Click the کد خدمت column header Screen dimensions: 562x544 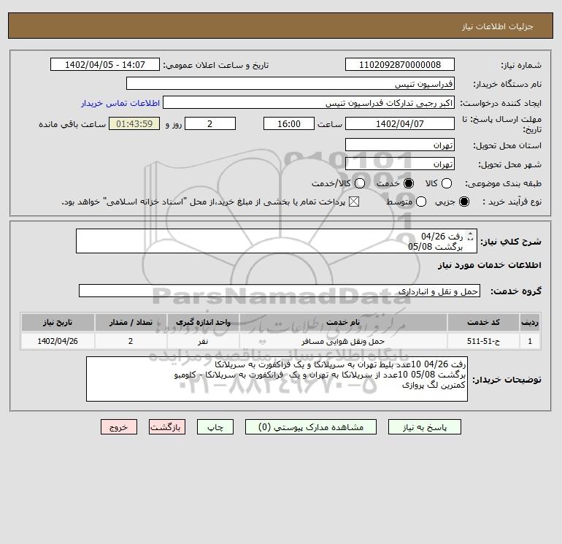click(483, 322)
